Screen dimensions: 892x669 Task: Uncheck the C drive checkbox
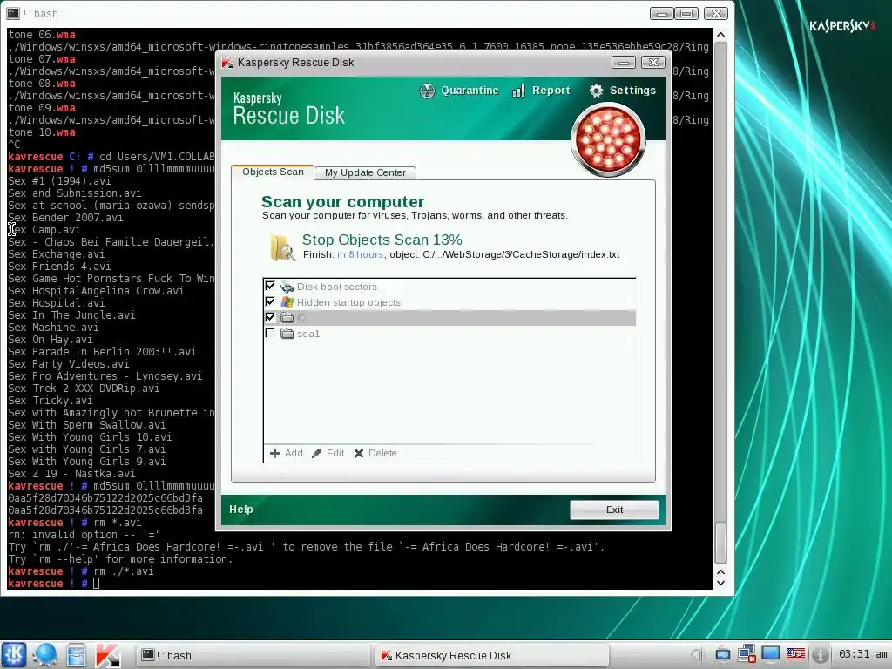click(x=270, y=317)
